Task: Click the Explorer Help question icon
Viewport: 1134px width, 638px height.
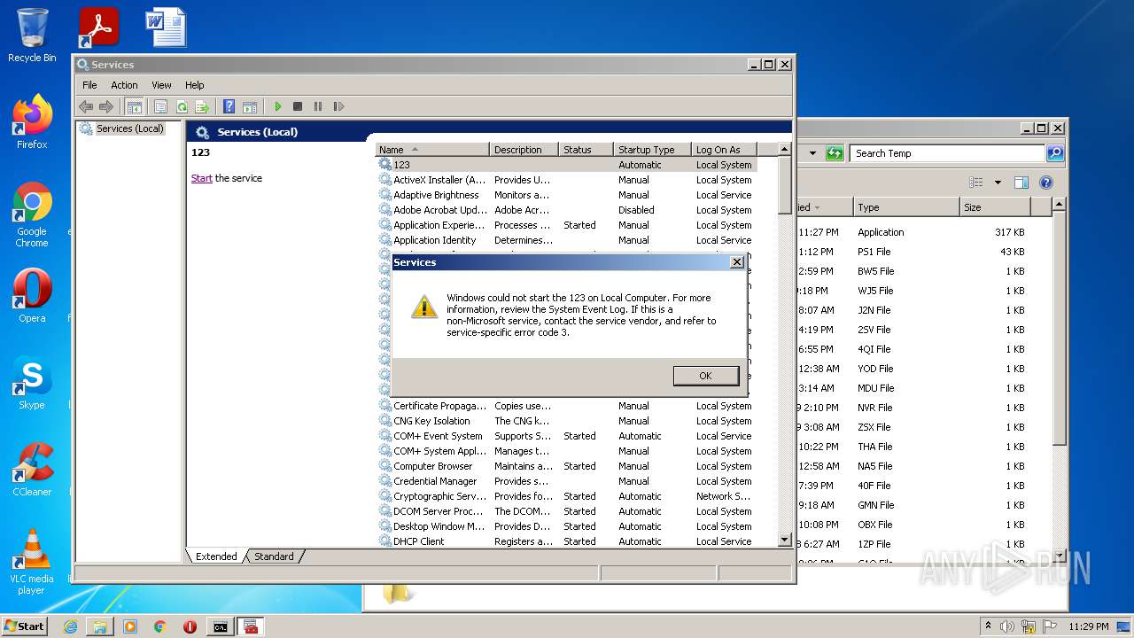Action: [1046, 183]
